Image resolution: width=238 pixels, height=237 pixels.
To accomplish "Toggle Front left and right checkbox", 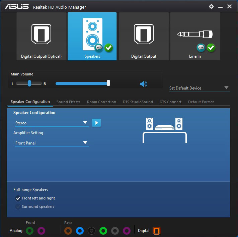I will (18, 198).
